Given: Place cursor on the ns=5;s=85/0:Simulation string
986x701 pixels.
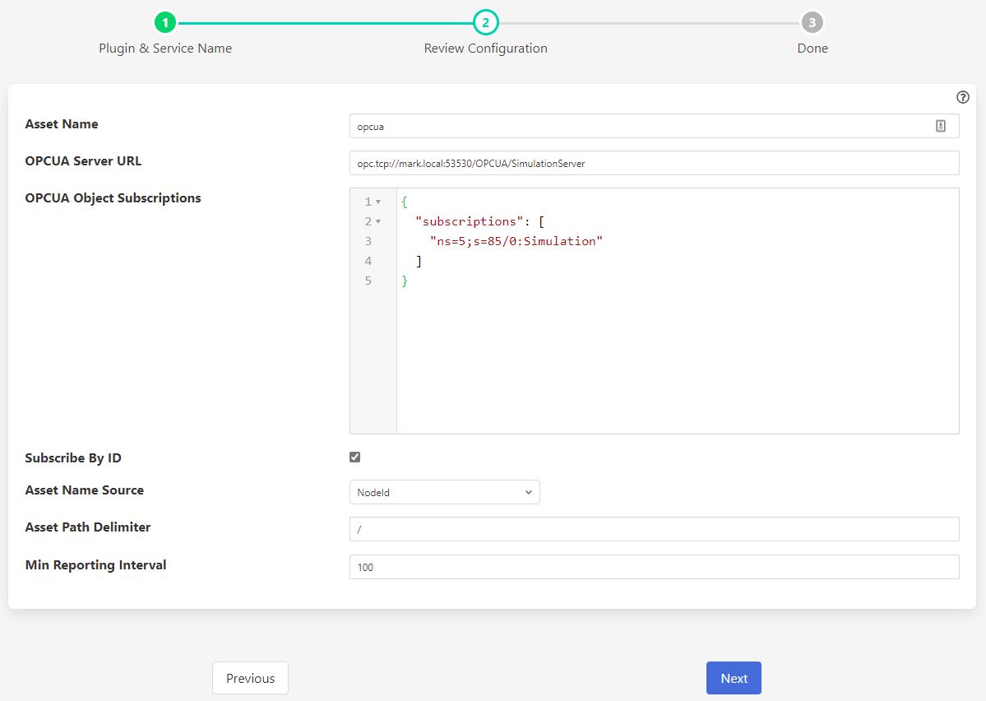Looking at the screenshot, I should pos(516,241).
